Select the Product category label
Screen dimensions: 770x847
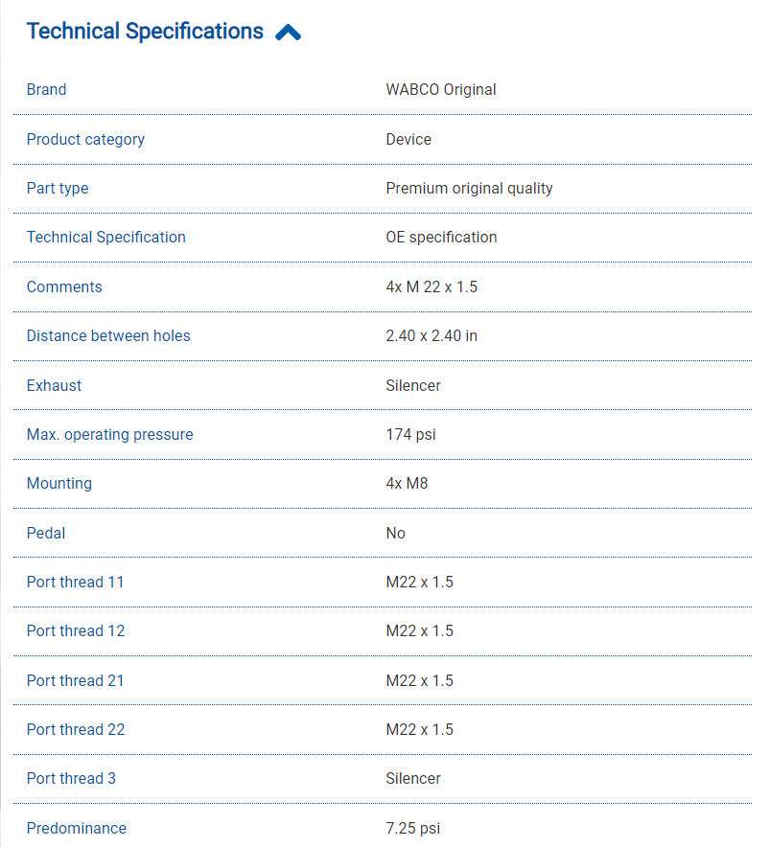[85, 139]
